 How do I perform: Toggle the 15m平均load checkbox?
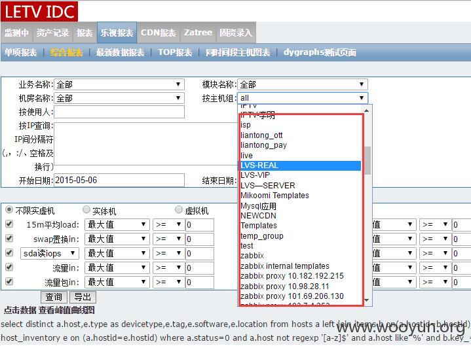point(9,224)
